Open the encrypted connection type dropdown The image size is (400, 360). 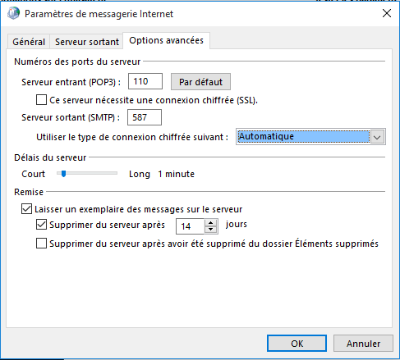tap(310, 136)
